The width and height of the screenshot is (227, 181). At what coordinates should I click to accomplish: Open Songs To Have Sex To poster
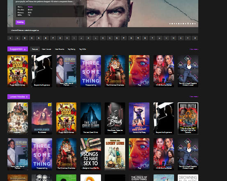[x=91, y=154]
